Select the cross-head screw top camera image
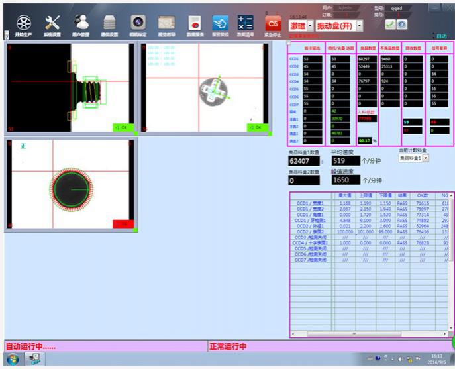Viewport: 455px width, 369px height. [205, 87]
